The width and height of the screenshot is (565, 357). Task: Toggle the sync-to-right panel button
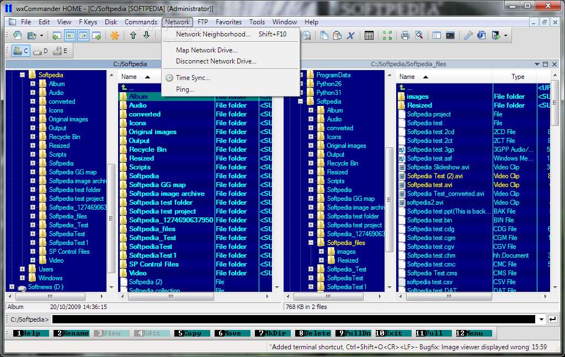[83, 35]
